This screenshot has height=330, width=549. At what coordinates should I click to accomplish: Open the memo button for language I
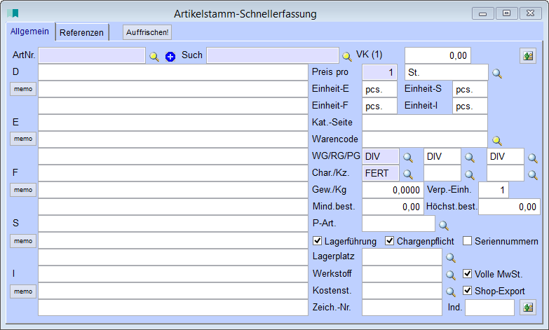pyautogui.click(x=23, y=291)
